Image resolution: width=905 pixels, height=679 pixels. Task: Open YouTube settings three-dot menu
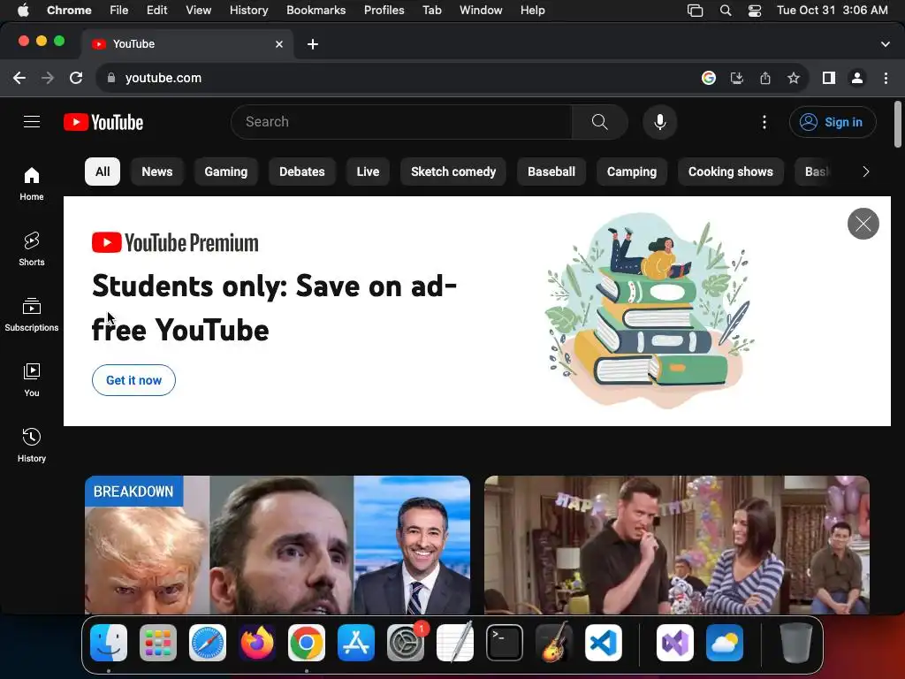(764, 122)
